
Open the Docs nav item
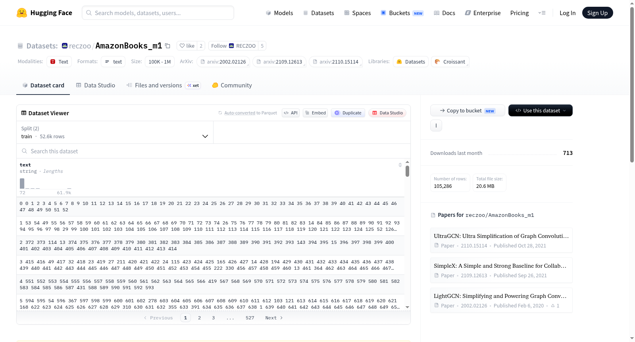coord(444,13)
